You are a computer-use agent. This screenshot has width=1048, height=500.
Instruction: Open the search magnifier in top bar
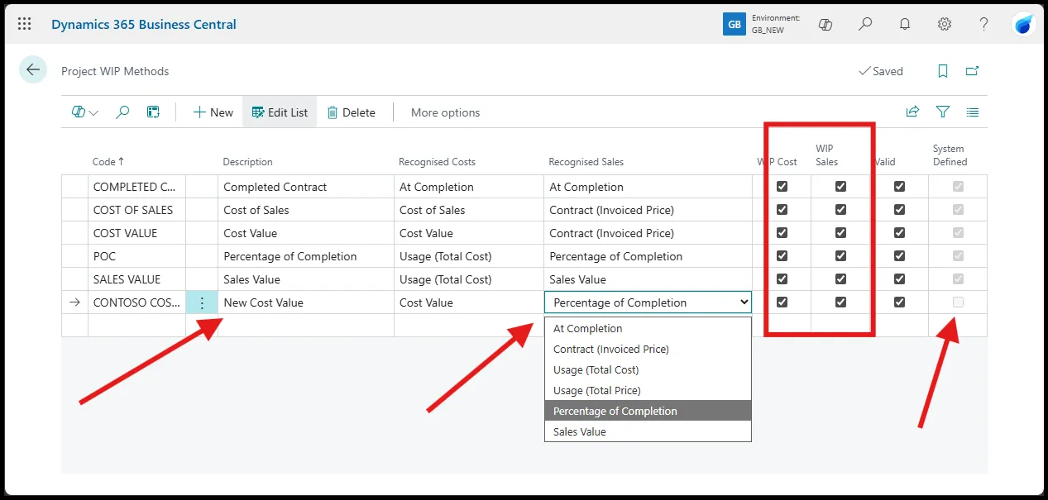865,24
